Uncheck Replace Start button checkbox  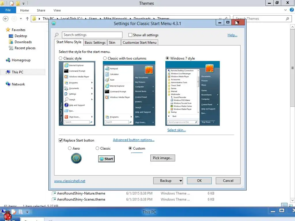60,140
